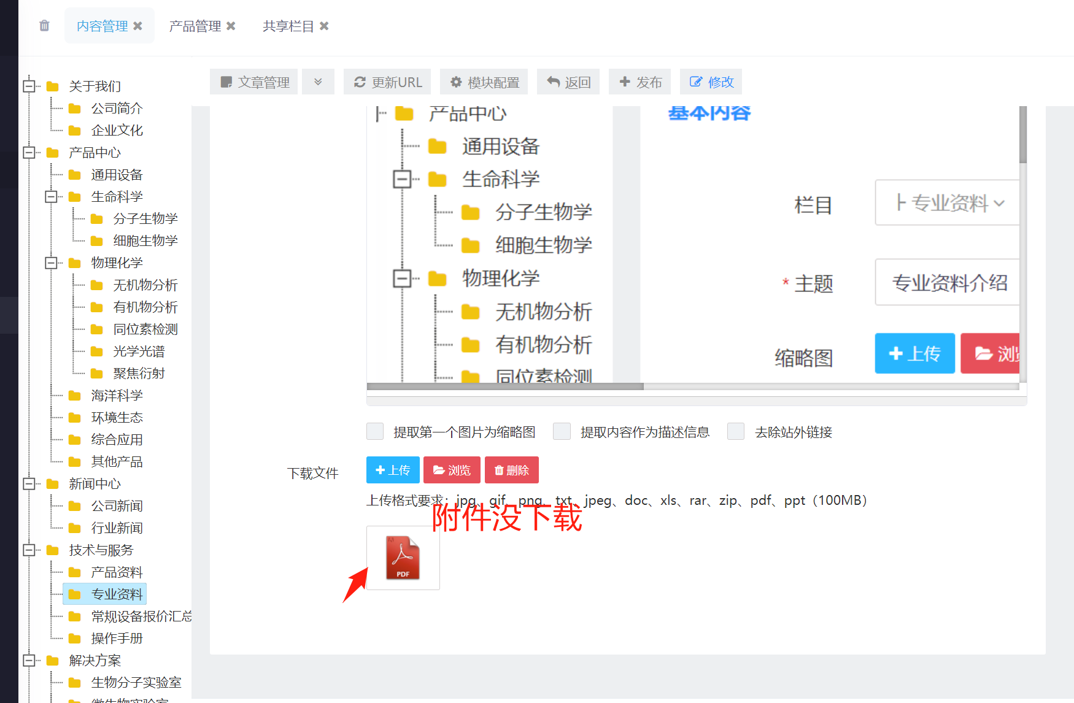1074x703 pixels.
Task: Click the 主题 input field
Action: [x=947, y=282]
